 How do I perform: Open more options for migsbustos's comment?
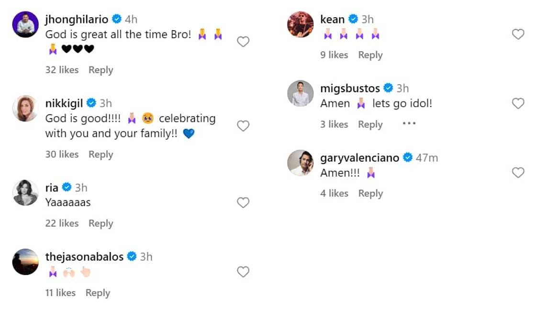[x=409, y=124]
